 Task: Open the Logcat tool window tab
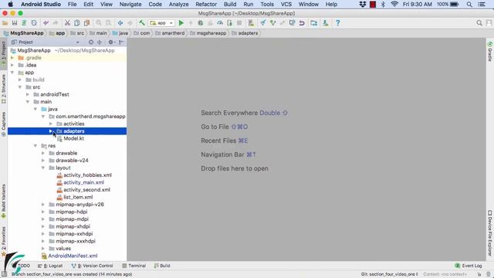[50, 266]
